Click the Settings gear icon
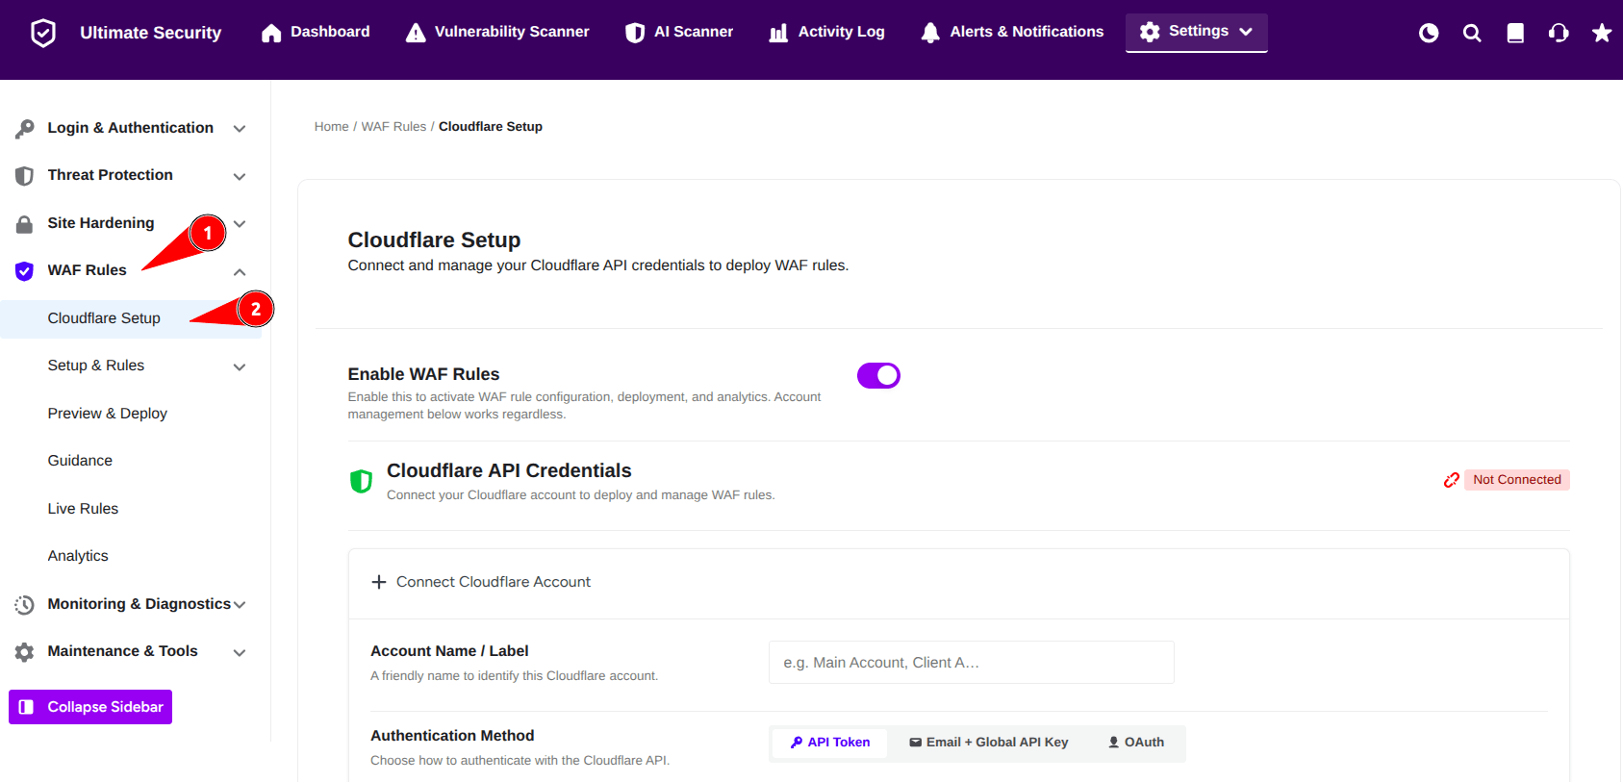Screen dimensions: 1623x782 tap(1150, 32)
